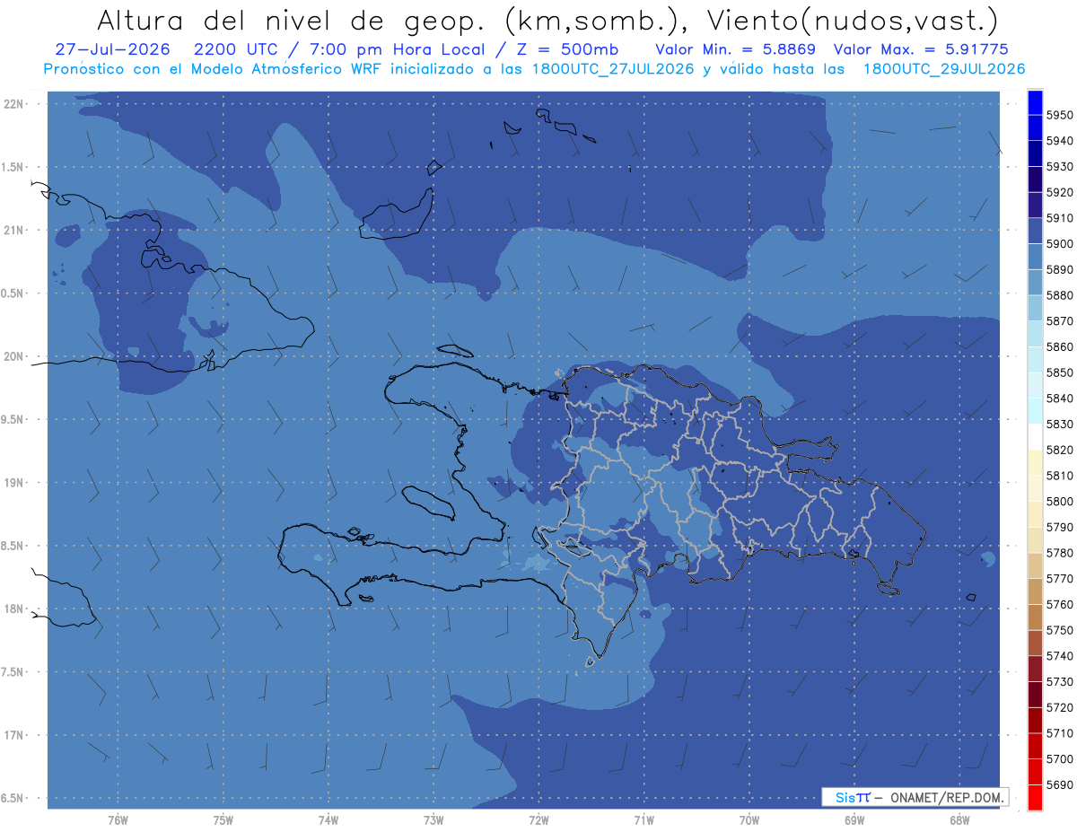The image size is (1077, 832).
Task: Click the 74W longitude label
Action: (328, 820)
